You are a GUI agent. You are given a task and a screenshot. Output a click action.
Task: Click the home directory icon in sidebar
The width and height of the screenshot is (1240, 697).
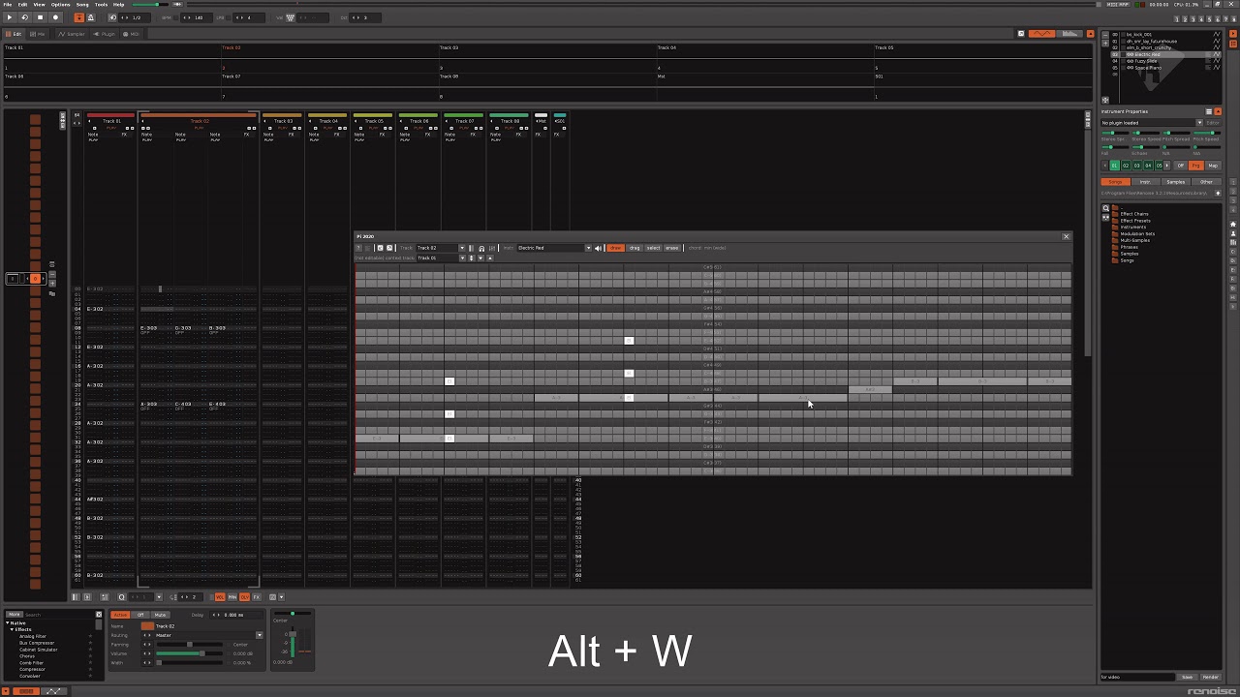pyautogui.click(x=1233, y=225)
